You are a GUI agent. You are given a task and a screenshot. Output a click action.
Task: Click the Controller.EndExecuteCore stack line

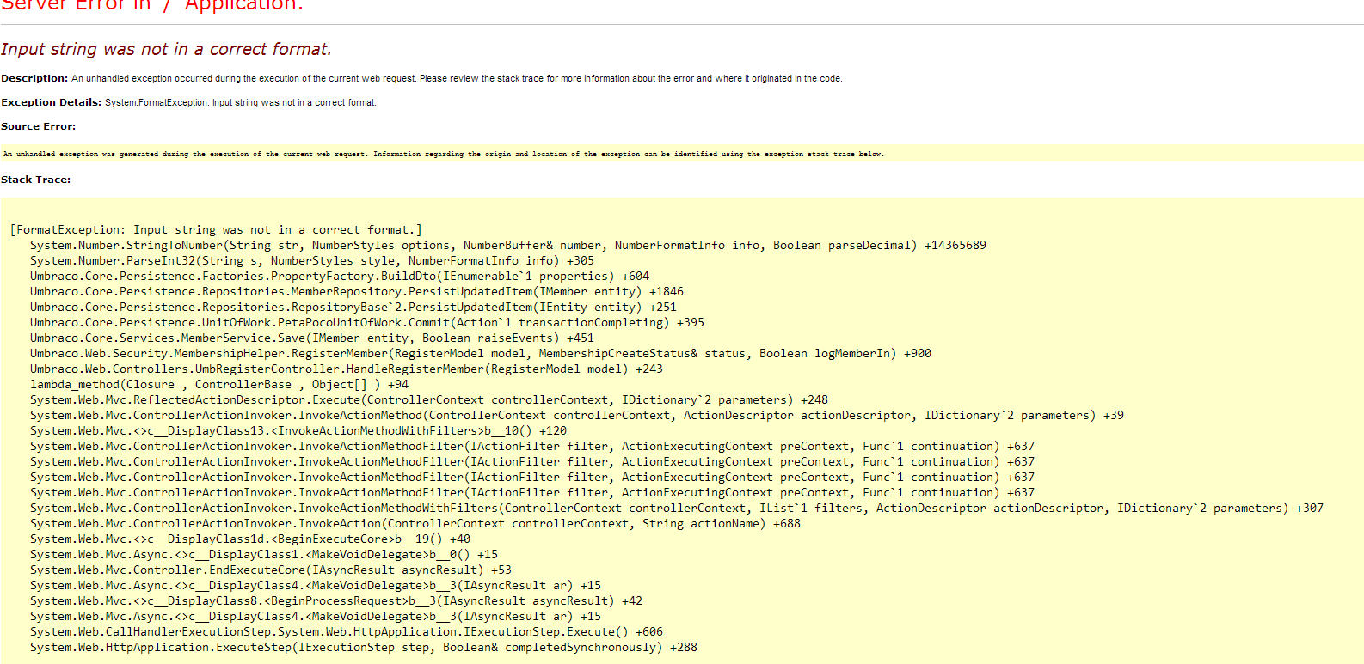271,570
